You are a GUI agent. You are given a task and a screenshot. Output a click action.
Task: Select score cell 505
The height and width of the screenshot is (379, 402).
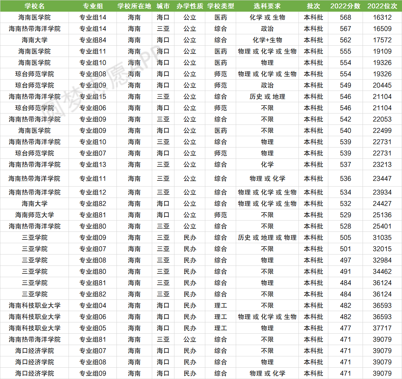click(x=345, y=238)
